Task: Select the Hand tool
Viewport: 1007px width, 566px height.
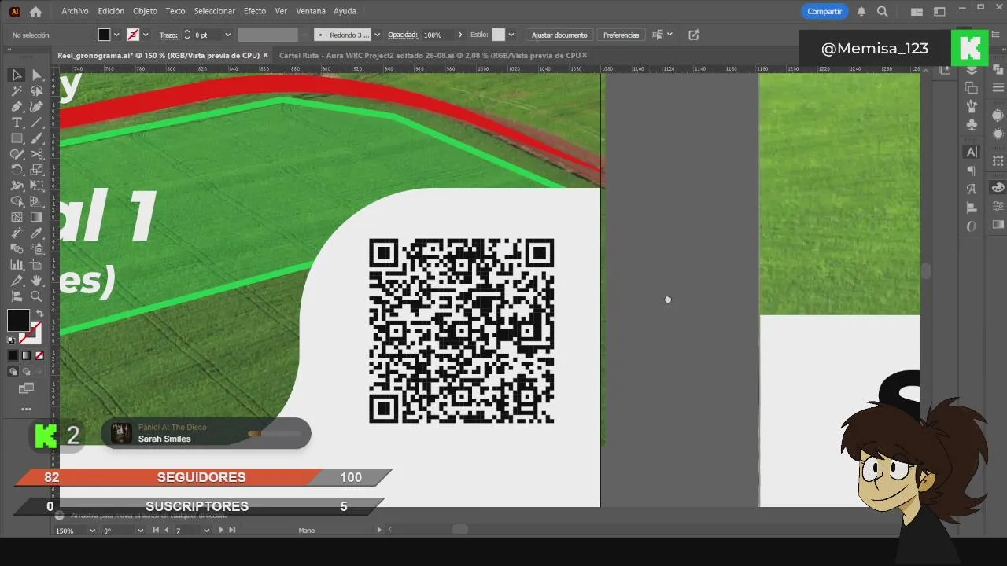Action: [36, 281]
